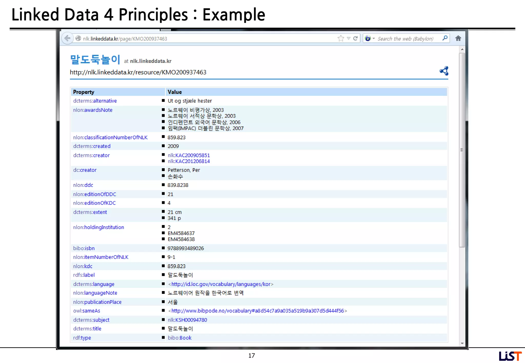Click the scrollbar up arrow

462,49
